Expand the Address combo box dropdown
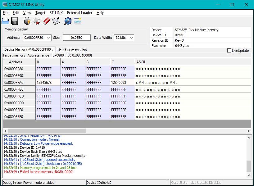Screen dimensions: 254x186 (x=49, y=38)
